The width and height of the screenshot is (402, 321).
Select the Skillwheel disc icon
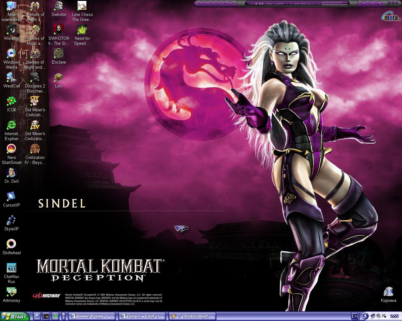point(12,247)
